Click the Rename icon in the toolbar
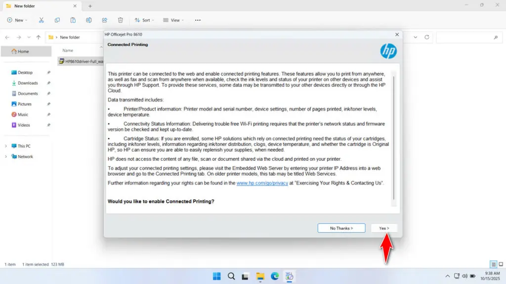Viewport: 506px width, 284px height. click(x=89, y=20)
